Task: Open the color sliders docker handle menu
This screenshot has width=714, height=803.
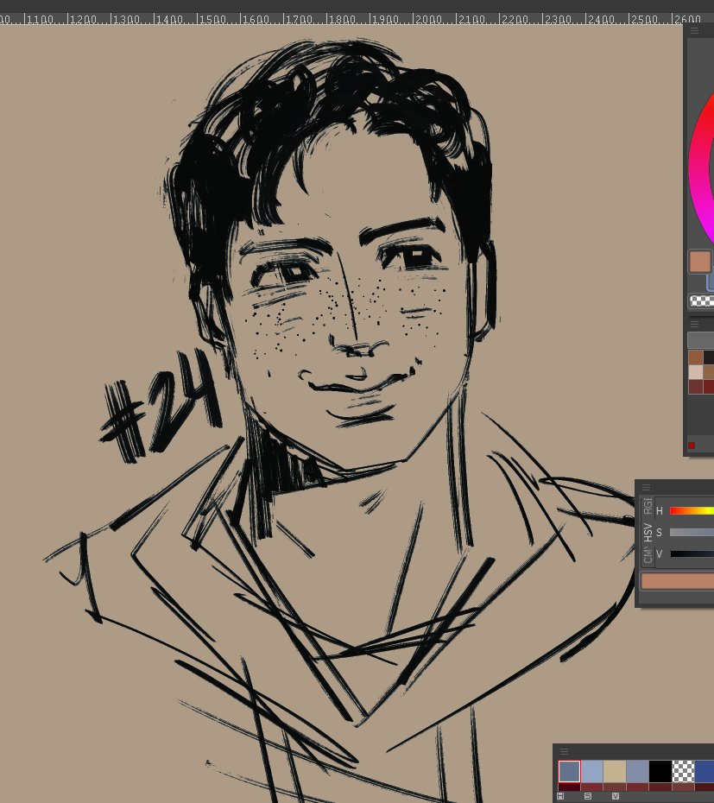Action: (x=646, y=487)
